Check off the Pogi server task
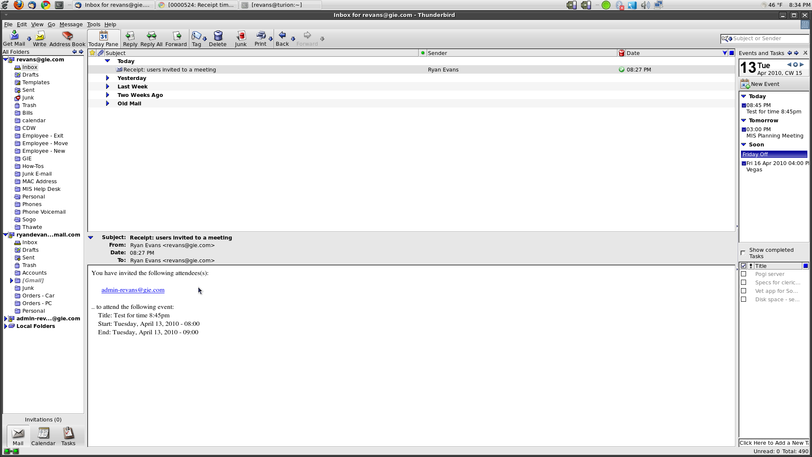Screen dimensions: 812x457 [x=743, y=274]
